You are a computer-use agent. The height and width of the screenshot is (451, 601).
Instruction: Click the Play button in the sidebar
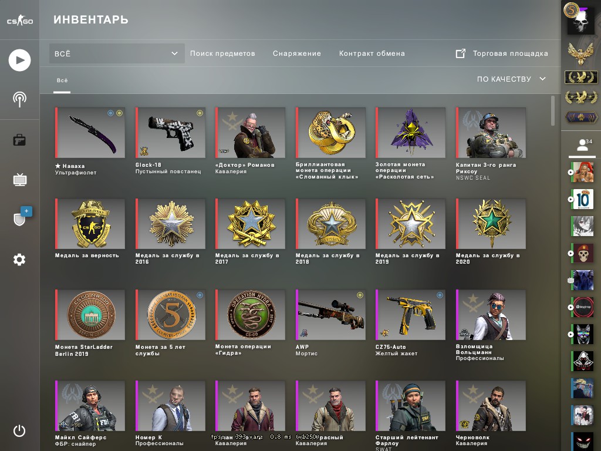(19, 60)
